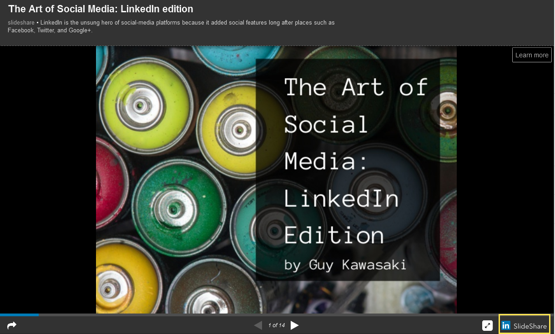Click the cover slide image

click(x=276, y=180)
